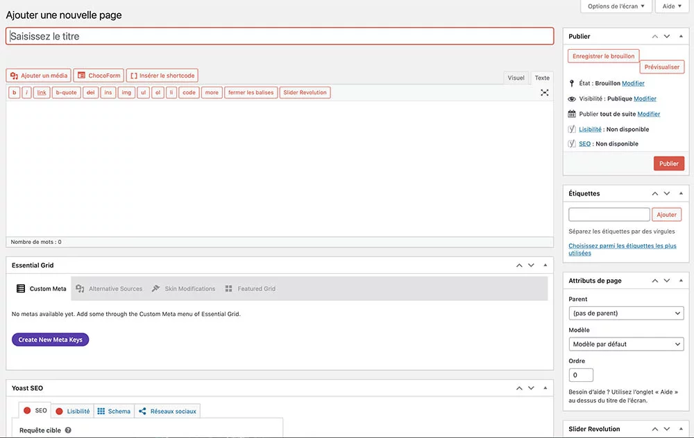Collapse the Essential Grid metabox
This screenshot has width=694, height=438.
[x=545, y=265]
